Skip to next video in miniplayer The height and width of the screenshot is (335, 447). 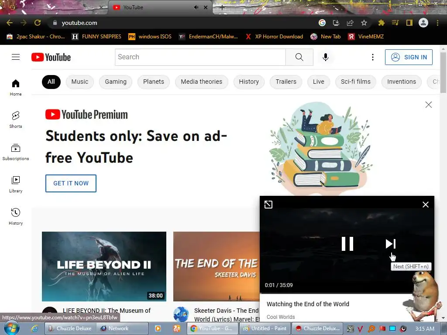click(391, 244)
